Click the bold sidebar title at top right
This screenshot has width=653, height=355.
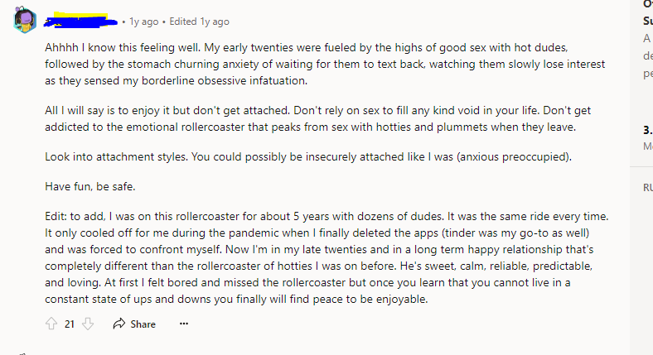647,13
